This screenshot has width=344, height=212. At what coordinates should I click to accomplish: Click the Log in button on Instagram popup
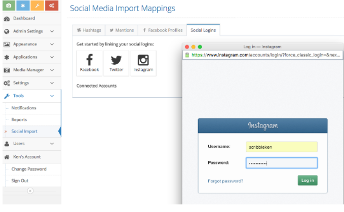[x=308, y=180]
